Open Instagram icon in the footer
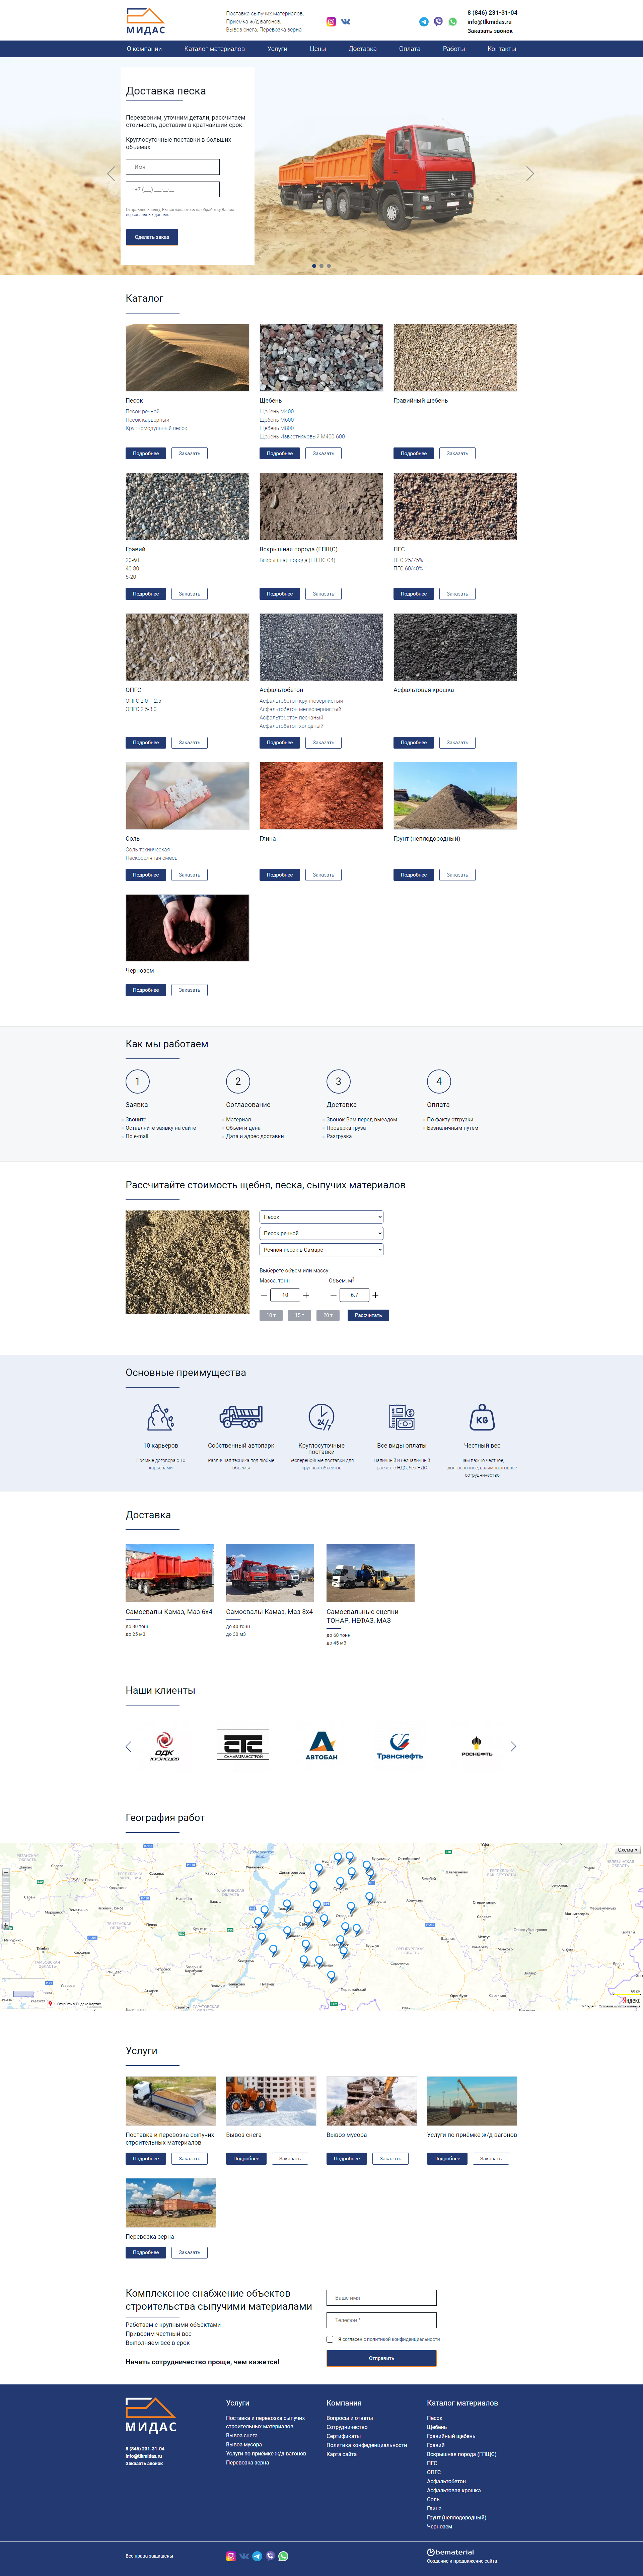The height and width of the screenshot is (2576, 643). [231, 2556]
